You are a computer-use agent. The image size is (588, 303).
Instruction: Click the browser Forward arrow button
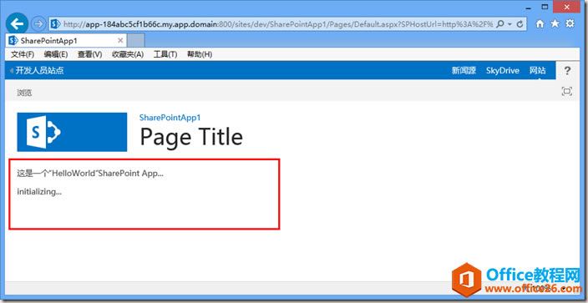coord(38,24)
